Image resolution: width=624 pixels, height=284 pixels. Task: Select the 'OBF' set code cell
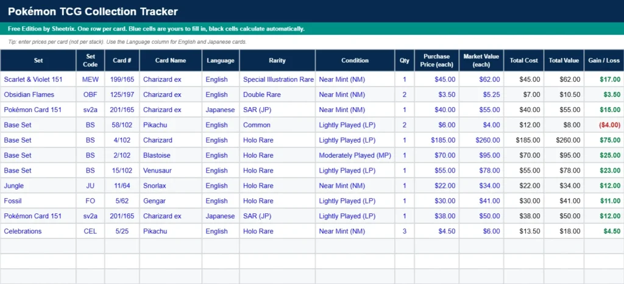[90, 94]
